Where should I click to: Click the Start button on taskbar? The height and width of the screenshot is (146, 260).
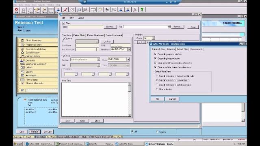tap(18, 144)
